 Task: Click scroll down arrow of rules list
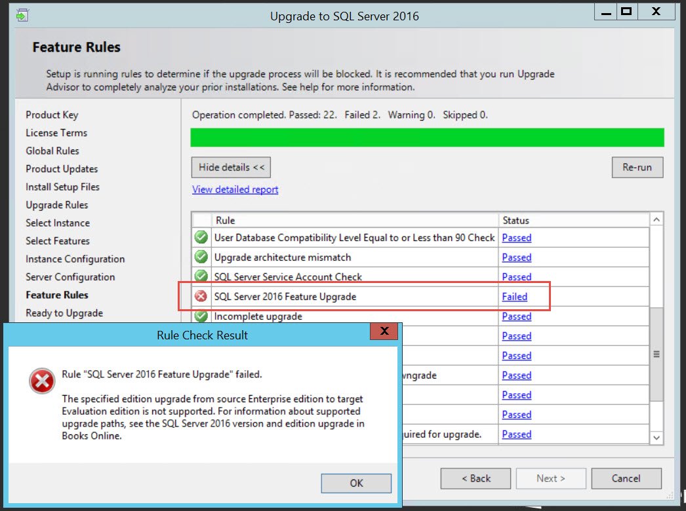coord(656,438)
